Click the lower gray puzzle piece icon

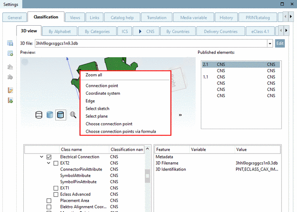tap(10, 77)
